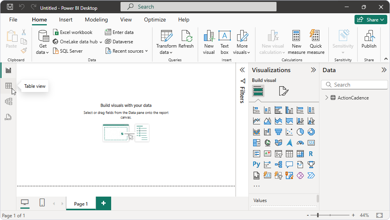Choose the Matrix visual
This screenshot has height=220, width=390.
tap(300, 154)
